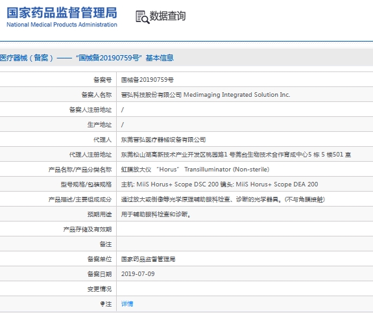373x317 pixels.
Task: Click the data query magnifier icon
Action: point(143,17)
